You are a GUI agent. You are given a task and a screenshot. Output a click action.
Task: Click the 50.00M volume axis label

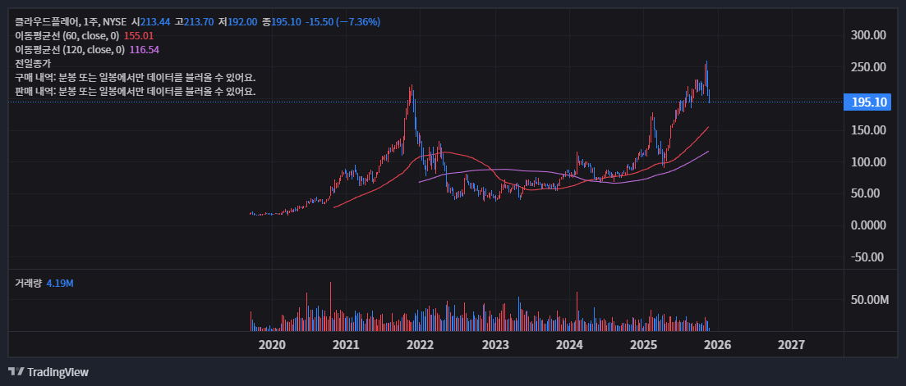(870, 300)
